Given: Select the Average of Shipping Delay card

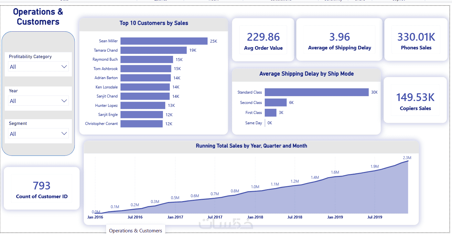Looking at the screenshot, I should 339,40.
